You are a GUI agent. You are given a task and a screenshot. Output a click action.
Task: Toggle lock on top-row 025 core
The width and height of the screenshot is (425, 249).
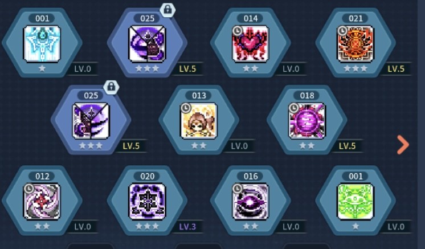coord(167,10)
